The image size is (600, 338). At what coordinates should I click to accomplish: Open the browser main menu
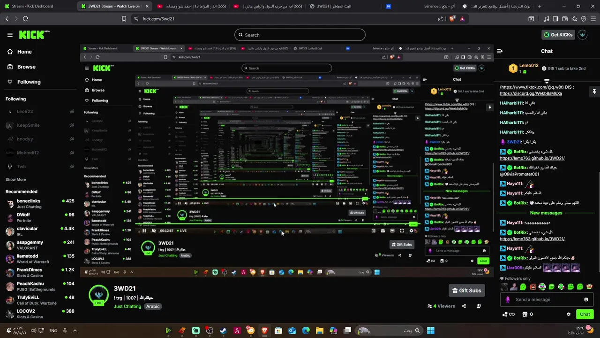coord(593,19)
